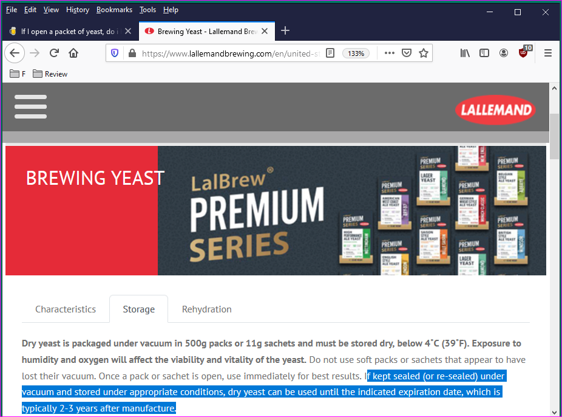This screenshot has height=417, width=562.
Task: Close the yeast packet question tab
Action: [x=128, y=31]
